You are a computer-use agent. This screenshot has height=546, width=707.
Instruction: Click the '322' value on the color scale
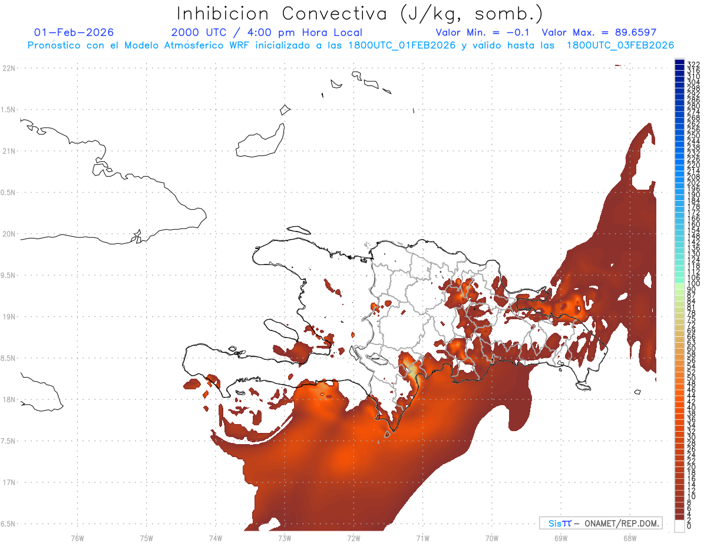[x=693, y=64]
